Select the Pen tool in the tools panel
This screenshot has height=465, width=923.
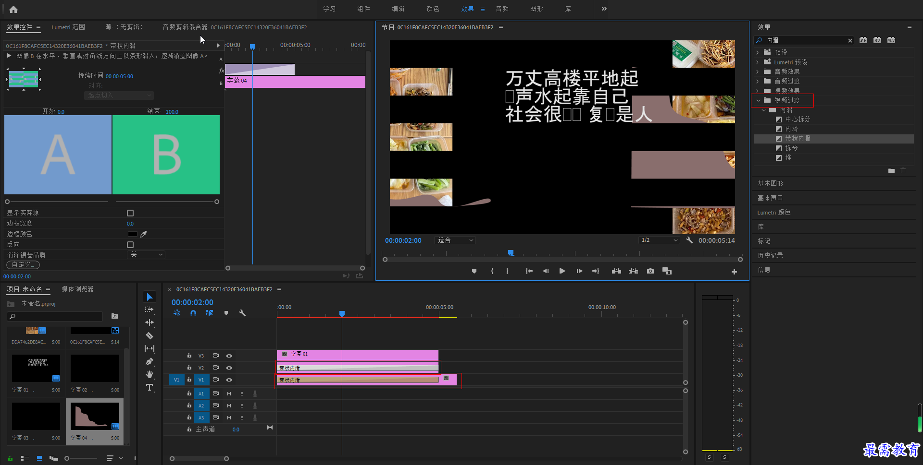click(150, 361)
